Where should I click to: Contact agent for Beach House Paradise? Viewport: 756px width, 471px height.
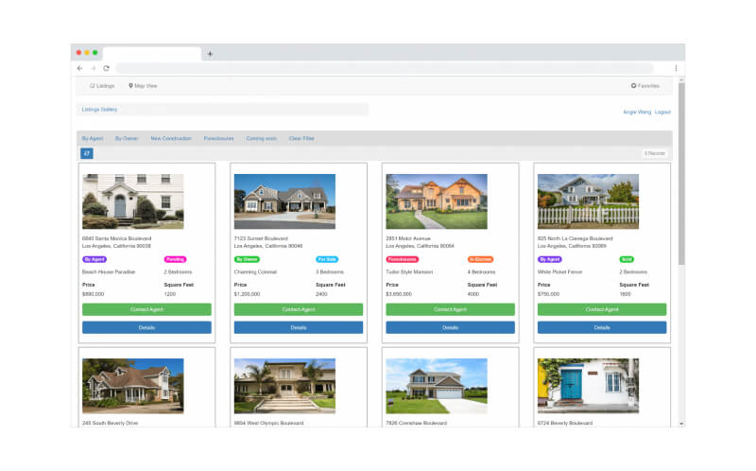(146, 309)
